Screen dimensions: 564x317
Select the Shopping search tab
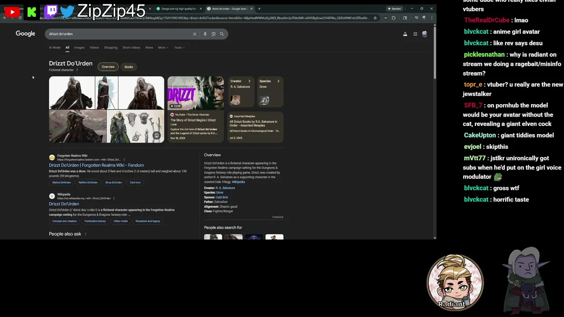111,48
